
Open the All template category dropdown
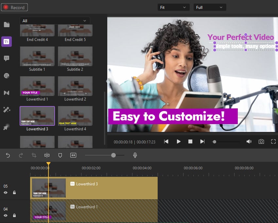55,20
